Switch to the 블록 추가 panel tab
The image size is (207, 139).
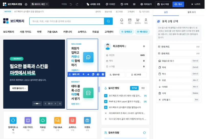tap(192, 12)
